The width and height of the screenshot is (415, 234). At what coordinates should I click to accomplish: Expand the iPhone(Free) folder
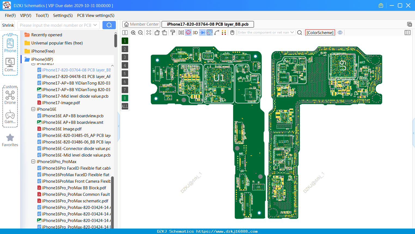click(x=43, y=51)
